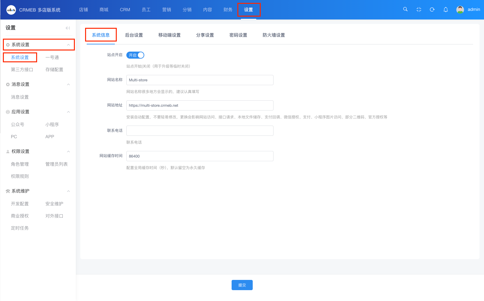Collapse the 系统设置 group chevron
Screen dimensions: 484x301
pyautogui.click(x=68, y=45)
